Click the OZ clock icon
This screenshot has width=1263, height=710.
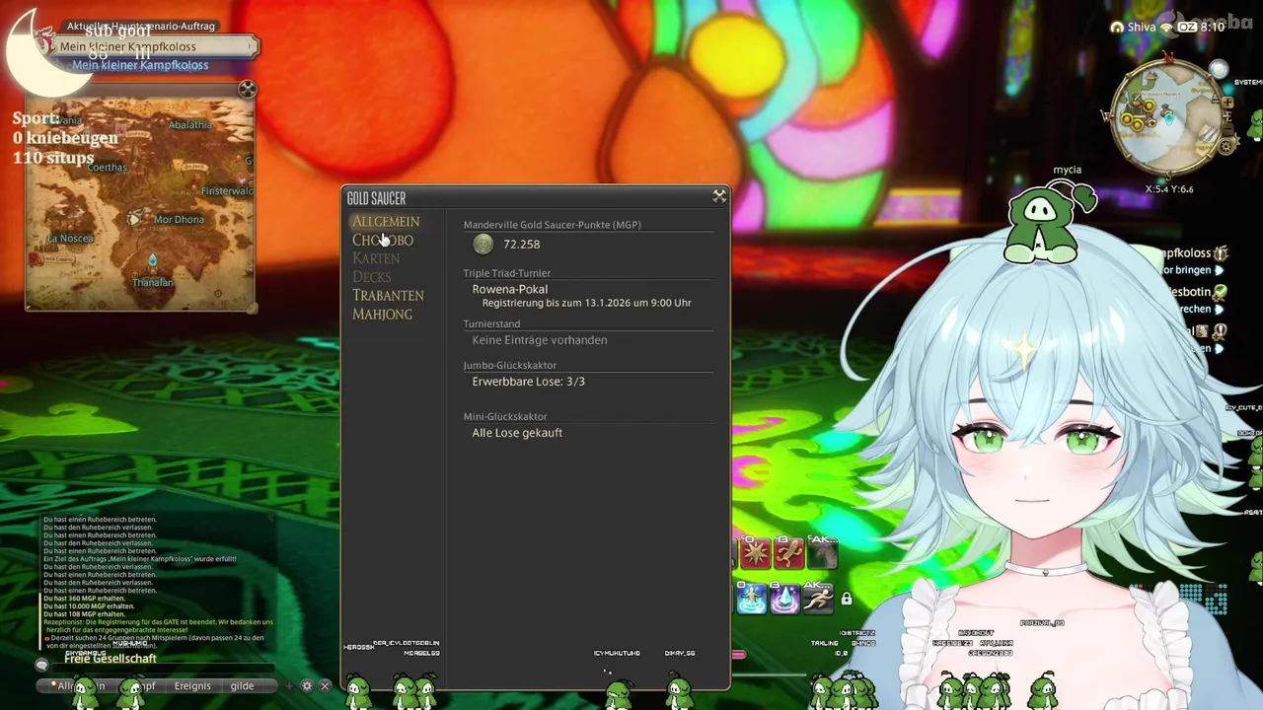(1187, 28)
